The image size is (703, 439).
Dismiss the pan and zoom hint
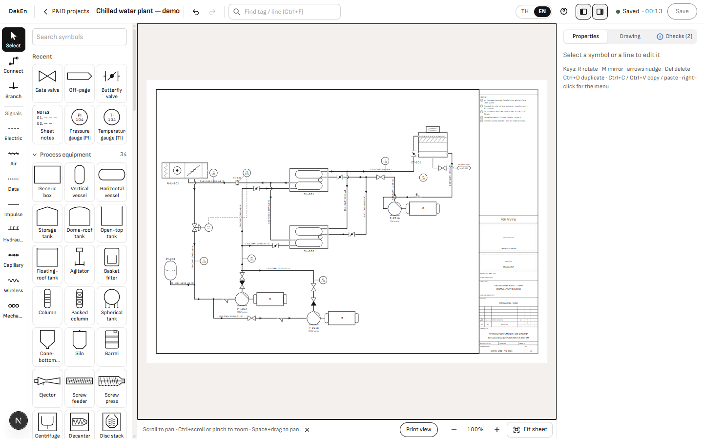[x=307, y=430]
